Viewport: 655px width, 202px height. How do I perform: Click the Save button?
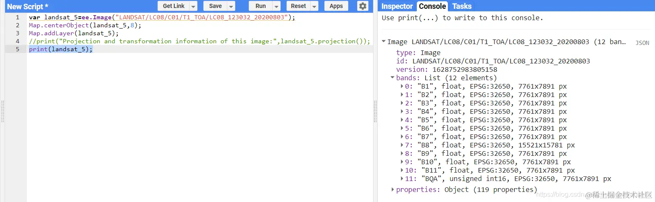point(215,6)
